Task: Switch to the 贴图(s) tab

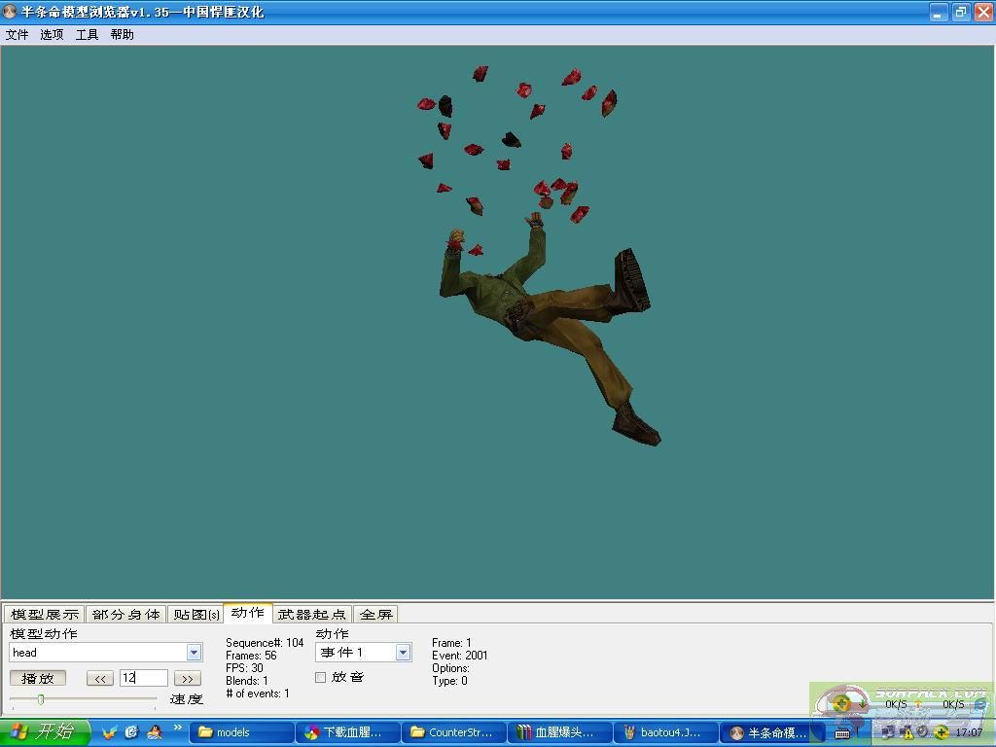Action: tap(196, 614)
